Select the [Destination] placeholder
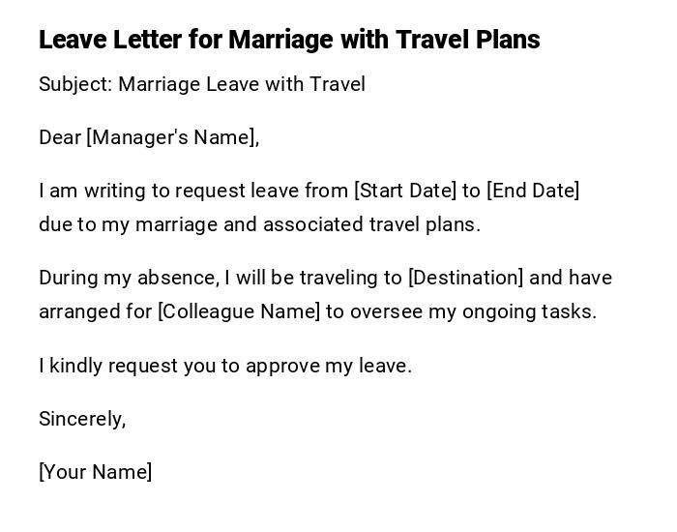Screen dimensions: 677x532 [465, 279]
